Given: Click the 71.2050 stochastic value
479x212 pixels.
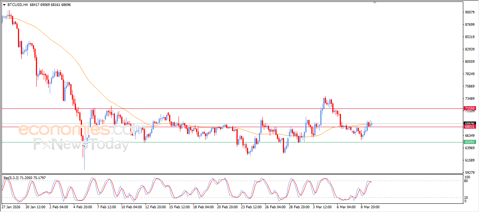Looking at the screenshot, I should (26, 178).
